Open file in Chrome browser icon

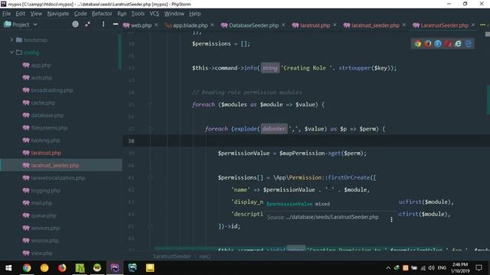[418, 44]
